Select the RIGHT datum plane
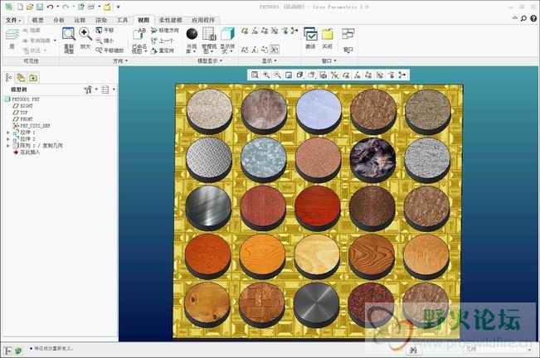This screenshot has height=358, width=540. pos(22,106)
